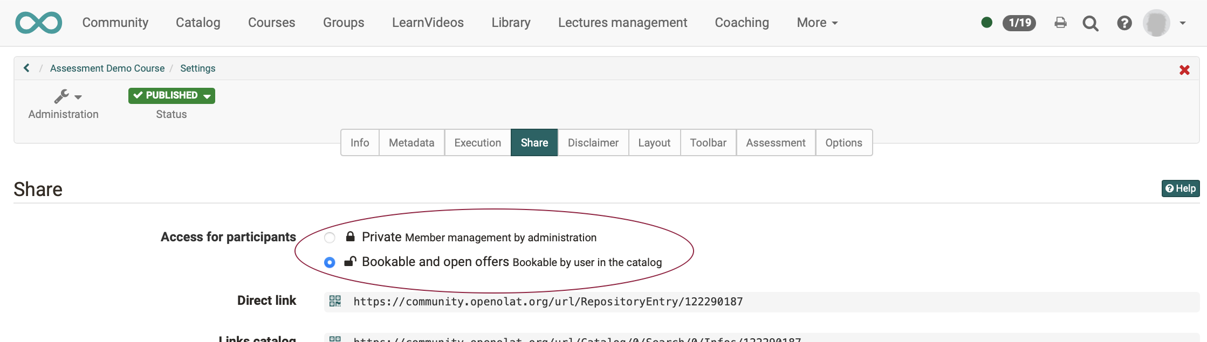Image resolution: width=1207 pixels, height=342 pixels.
Task: Go to Community in top navigation
Action: pyautogui.click(x=115, y=23)
